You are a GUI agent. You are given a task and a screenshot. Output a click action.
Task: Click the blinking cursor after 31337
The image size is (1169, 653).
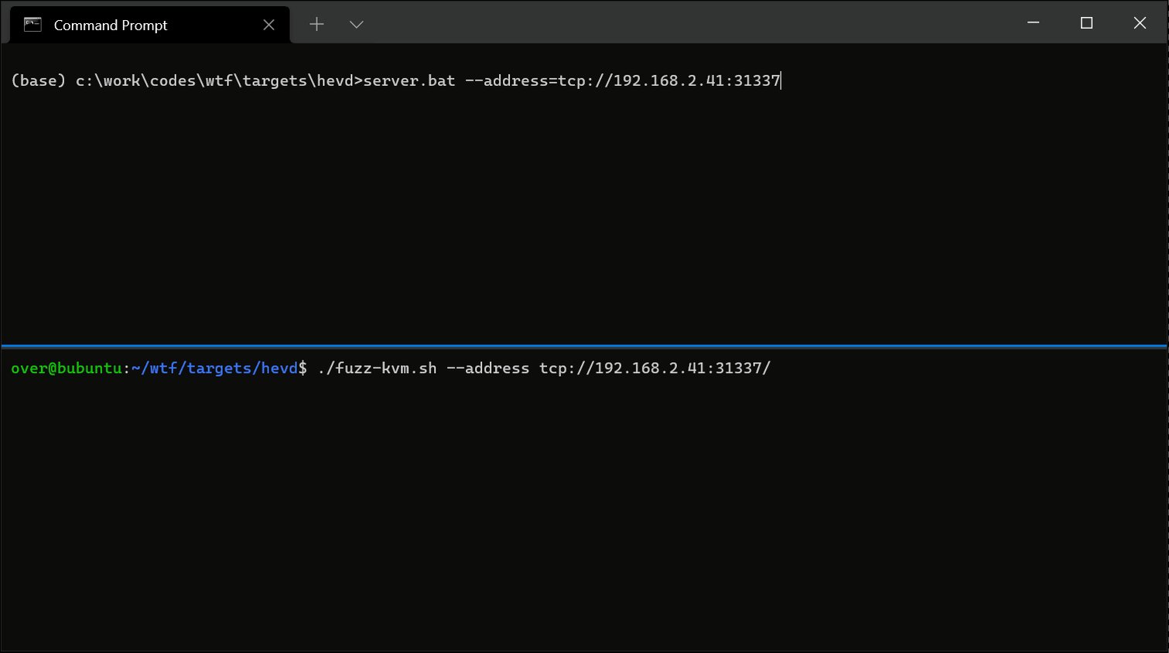(x=781, y=80)
